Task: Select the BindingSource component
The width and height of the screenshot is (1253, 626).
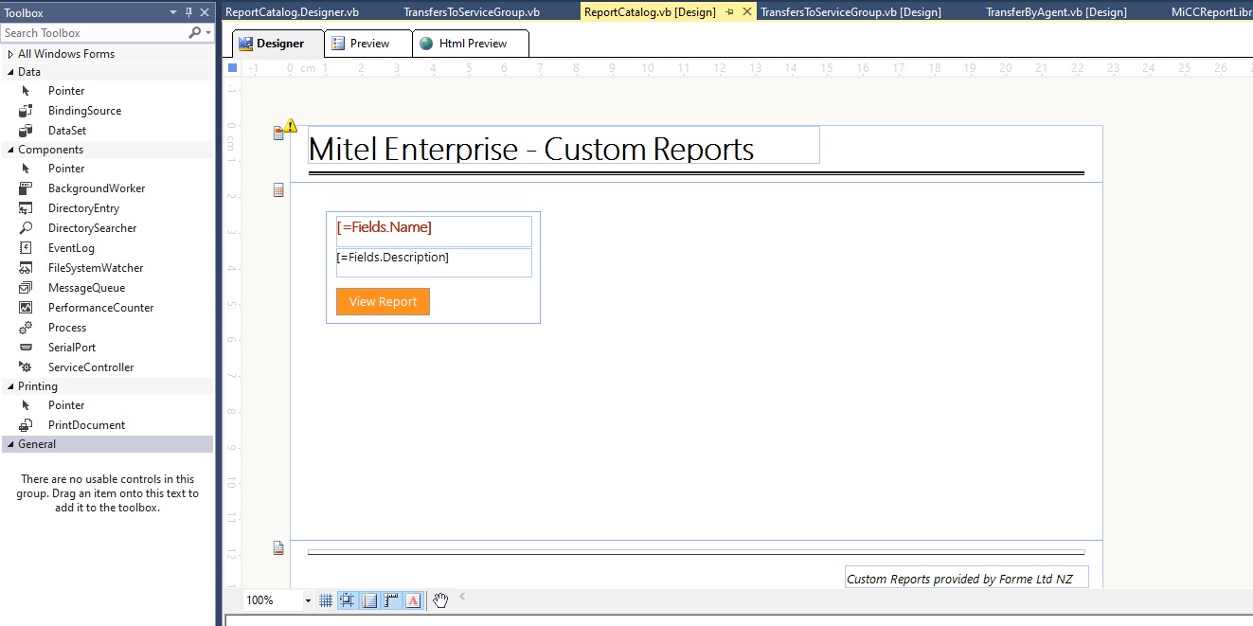Action: [x=106, y=111]
